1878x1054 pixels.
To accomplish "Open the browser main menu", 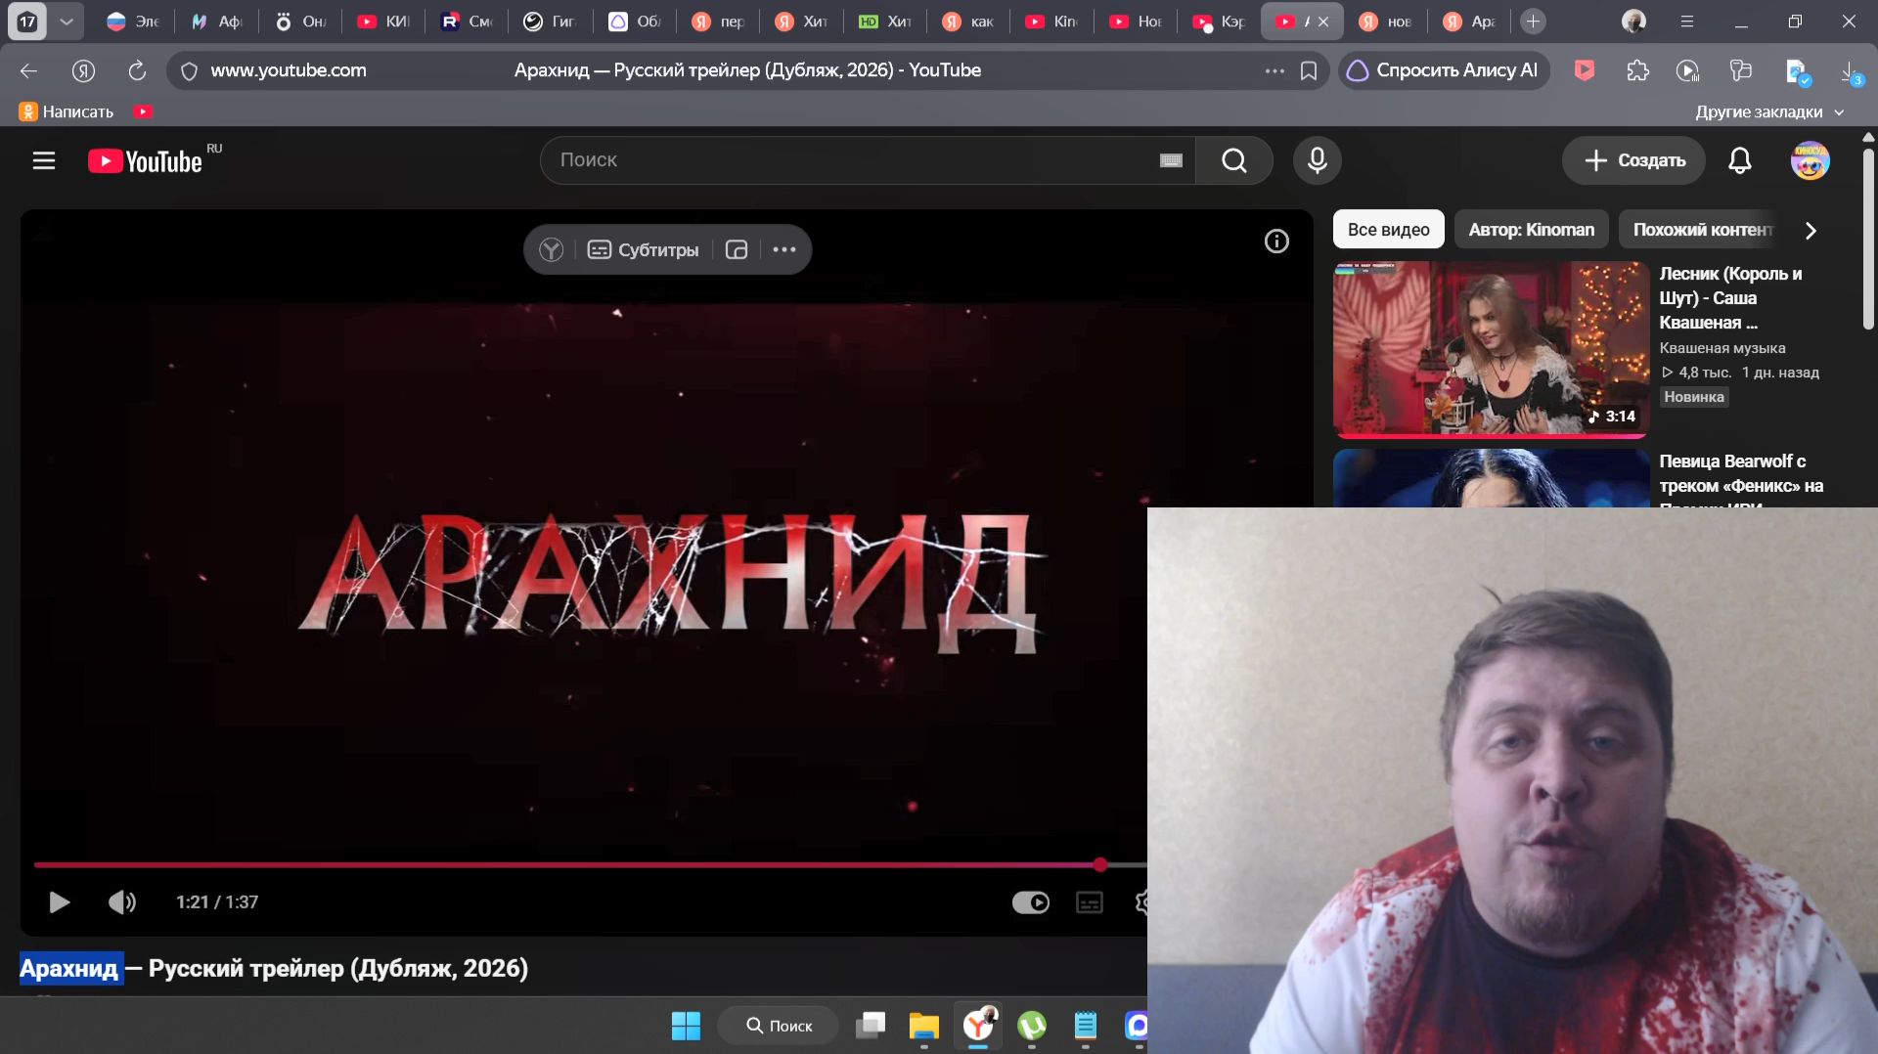I will (1687, 22).
